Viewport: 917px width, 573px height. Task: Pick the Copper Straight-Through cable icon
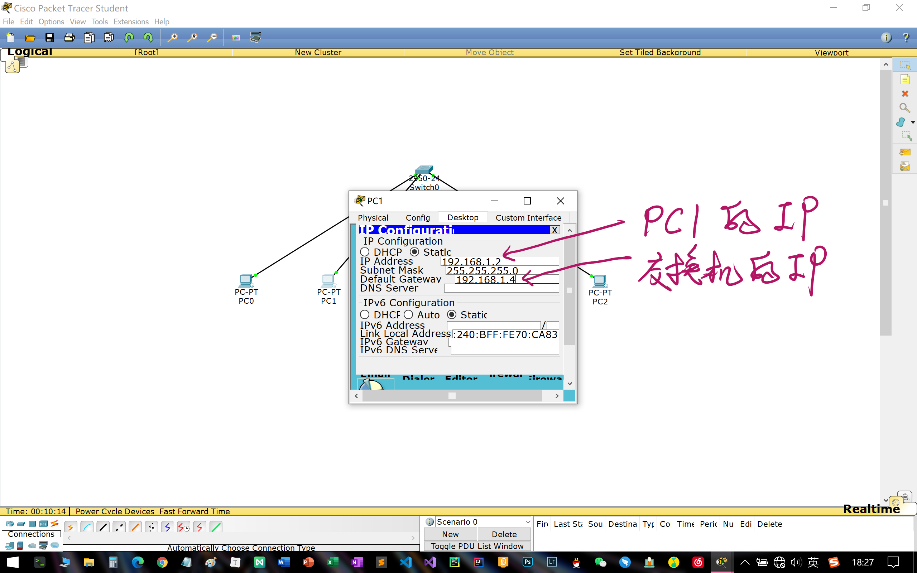(x=103, y=527)
